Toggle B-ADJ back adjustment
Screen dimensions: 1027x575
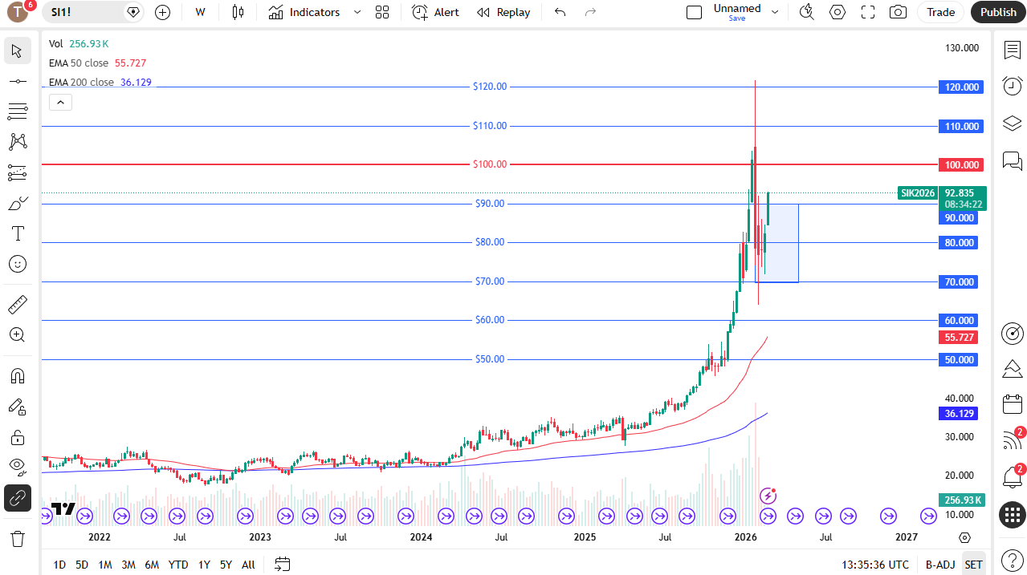[939, 565]
